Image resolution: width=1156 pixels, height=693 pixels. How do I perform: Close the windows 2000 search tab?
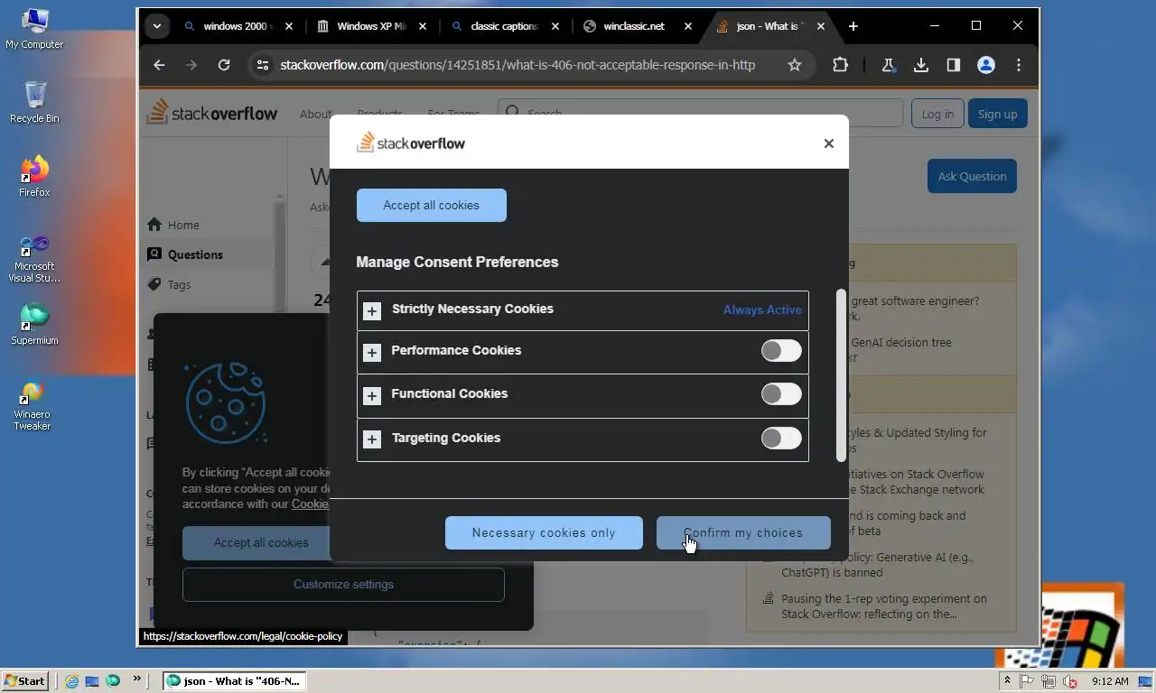(289, 26)
